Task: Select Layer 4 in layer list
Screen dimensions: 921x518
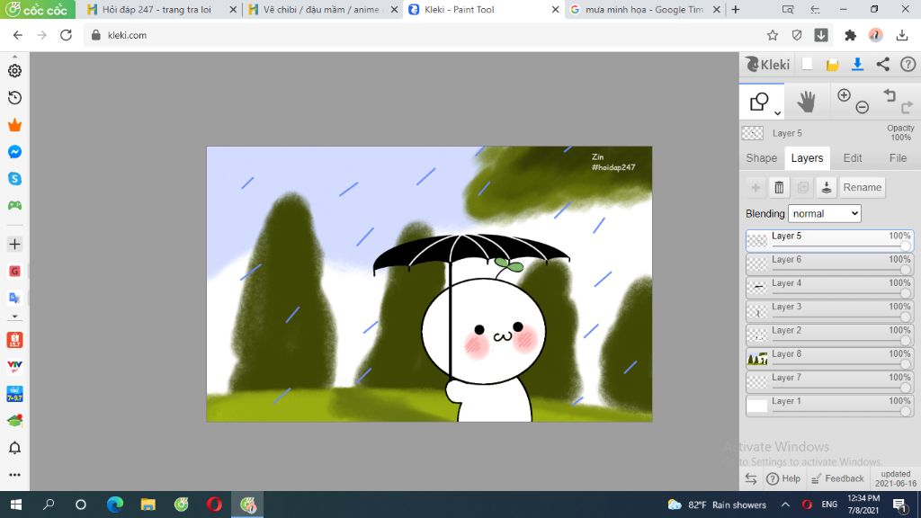Action: 829,288
